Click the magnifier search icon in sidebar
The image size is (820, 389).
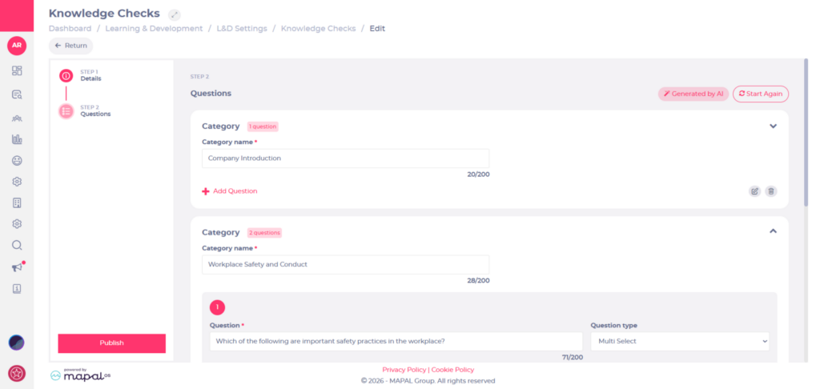[17, 245]
